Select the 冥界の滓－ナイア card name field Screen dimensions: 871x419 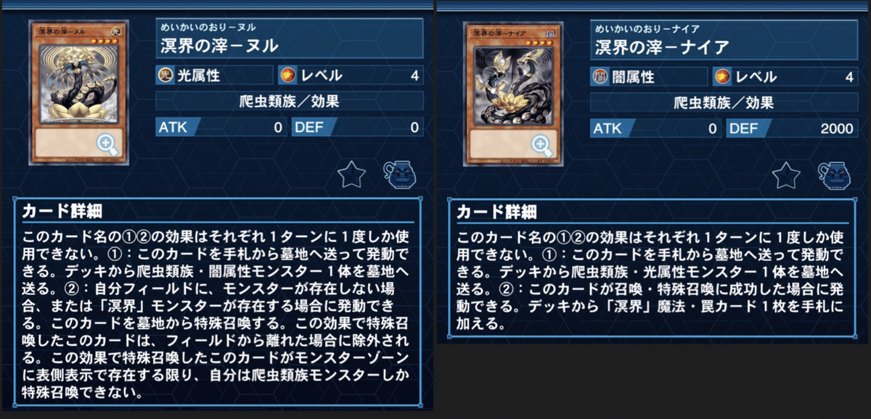click(x=724, y=39)
